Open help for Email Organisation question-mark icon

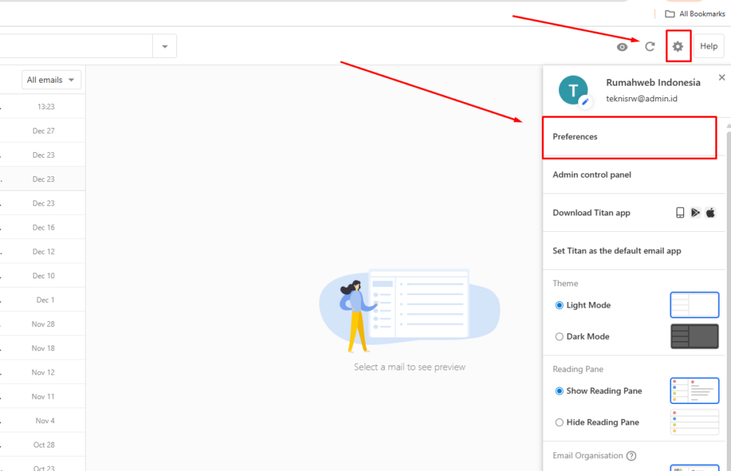tap(631, 455)
